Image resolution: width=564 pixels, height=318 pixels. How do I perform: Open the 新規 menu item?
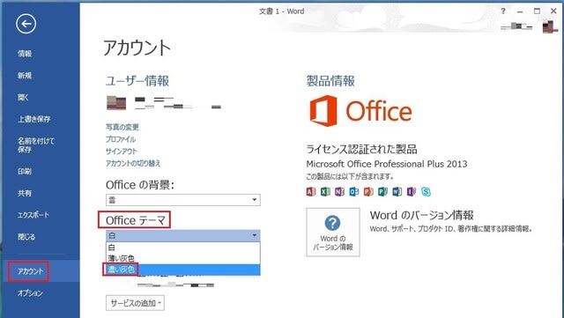[25, 76]
